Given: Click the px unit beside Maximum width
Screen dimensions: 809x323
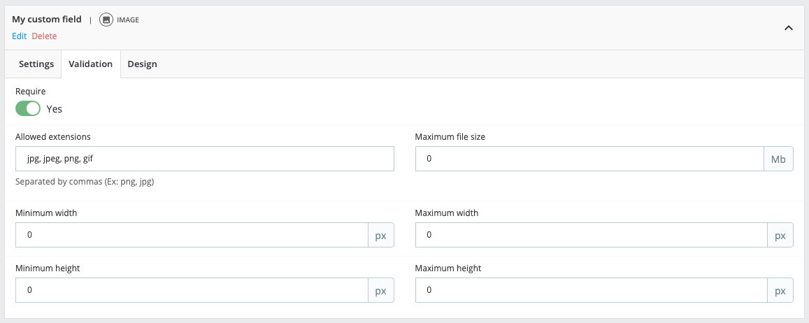Looking at the screenshot, I should click(x=780, y=235).
